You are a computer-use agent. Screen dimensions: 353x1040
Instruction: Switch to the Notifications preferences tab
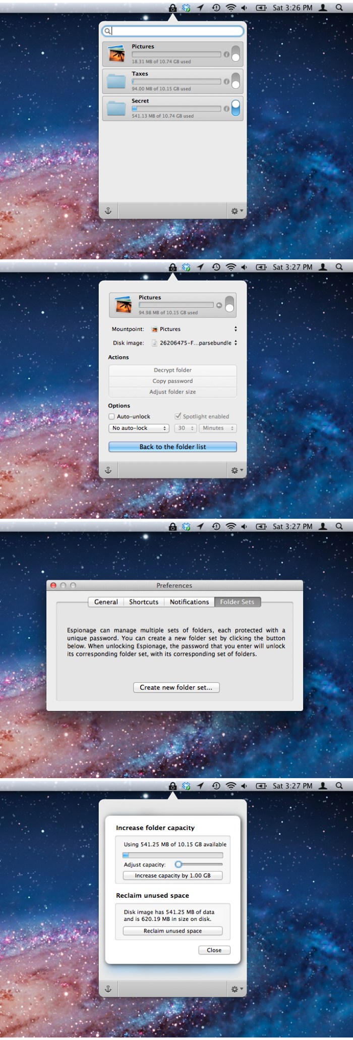coord(189,602)
